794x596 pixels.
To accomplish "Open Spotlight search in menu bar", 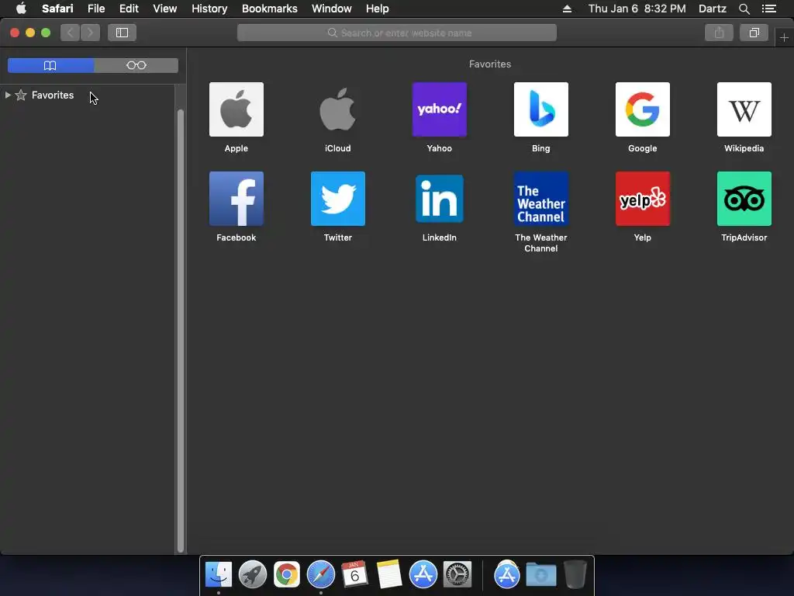I will [x=744, y=9].
